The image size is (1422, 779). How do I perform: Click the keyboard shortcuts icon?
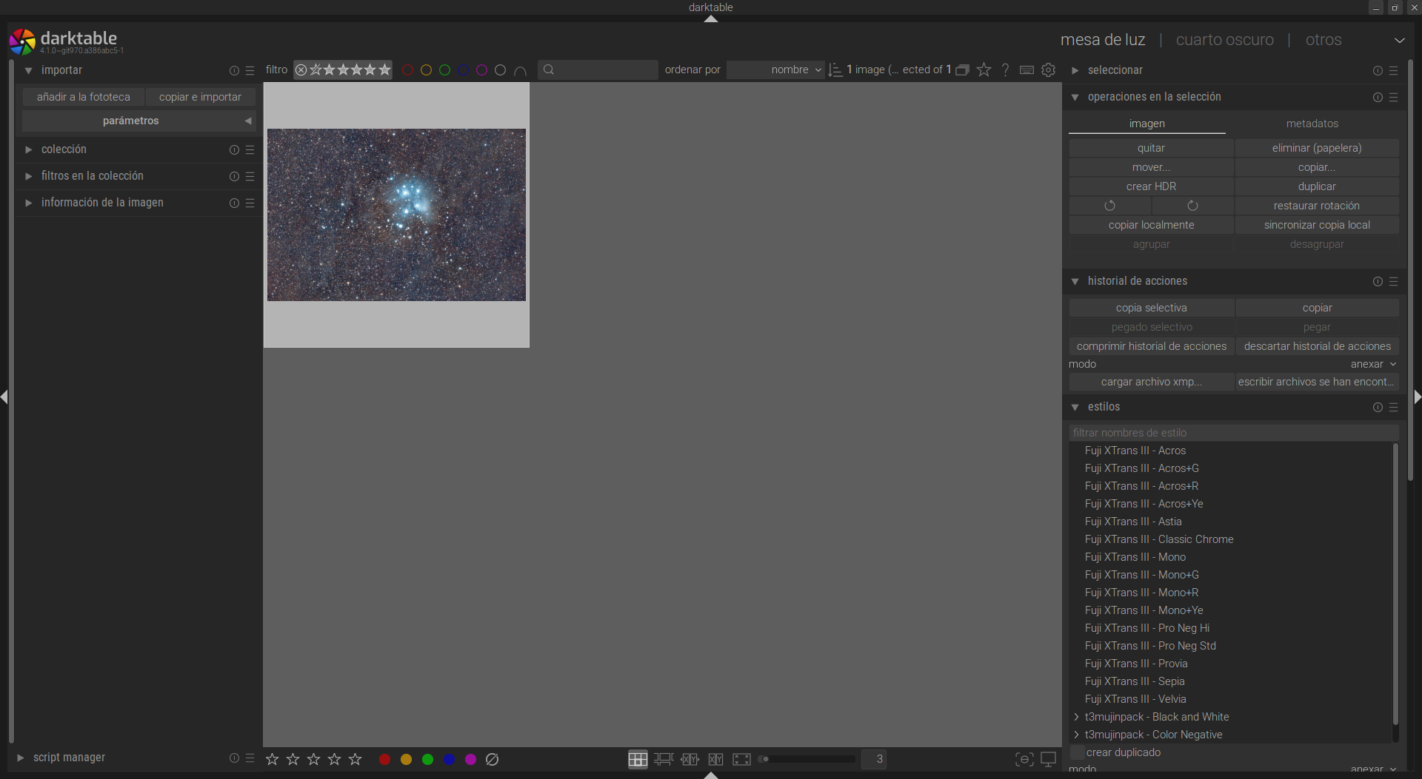1027,70
